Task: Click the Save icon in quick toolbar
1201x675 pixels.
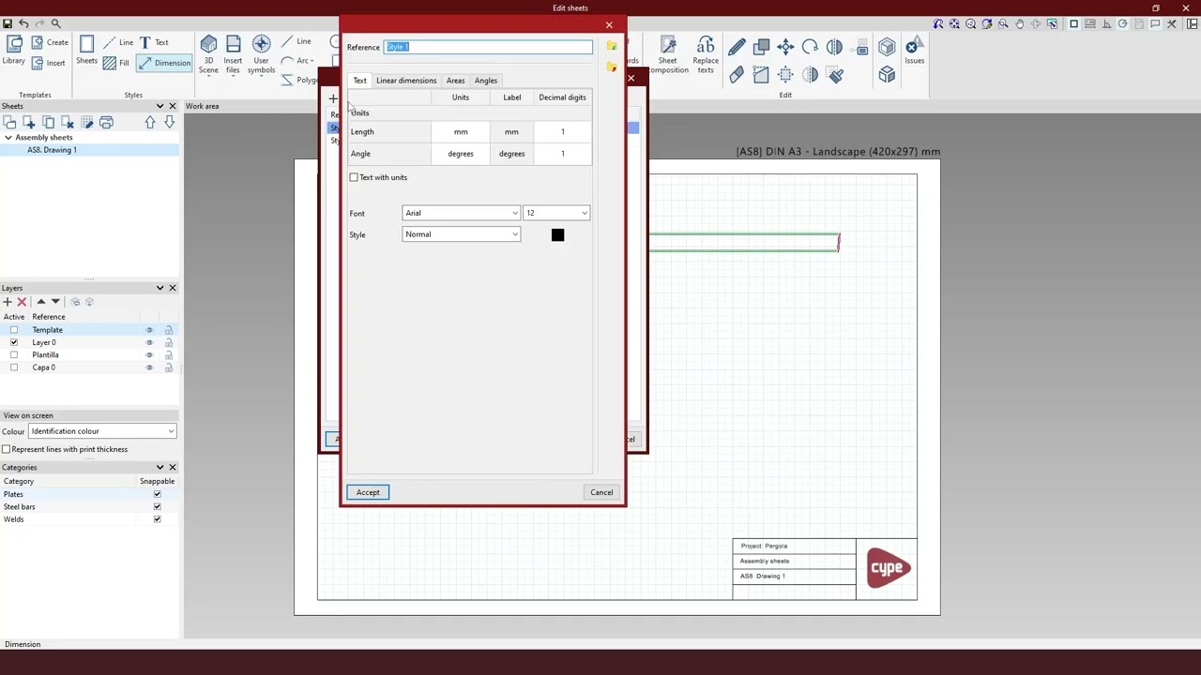Action: click(8, 23)
